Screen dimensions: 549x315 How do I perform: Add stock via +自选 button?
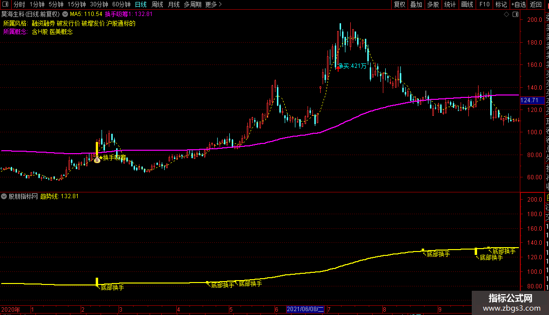[518, 4]
